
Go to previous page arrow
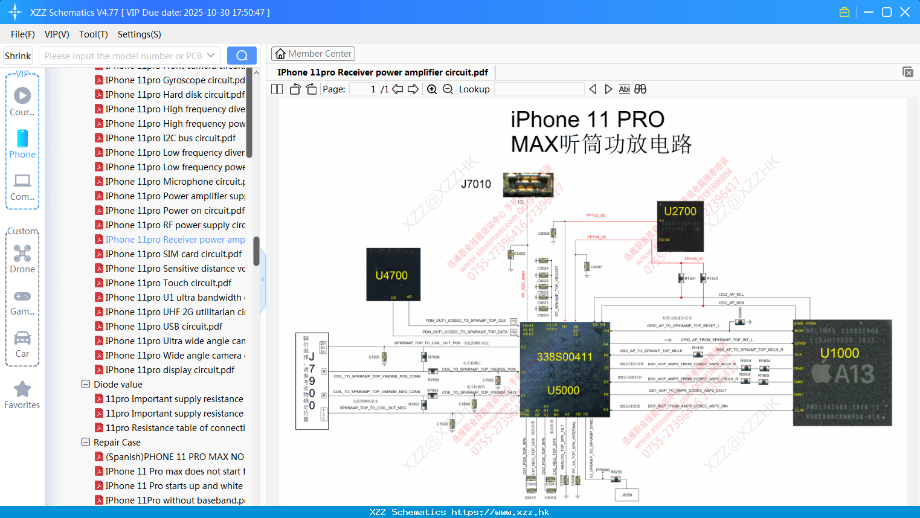tap(397, 89)
